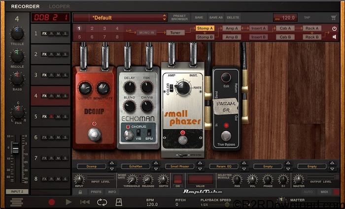Open the Dcomp stomp slot selector
This screenshot has width=345, height=209.
point(92,166)
